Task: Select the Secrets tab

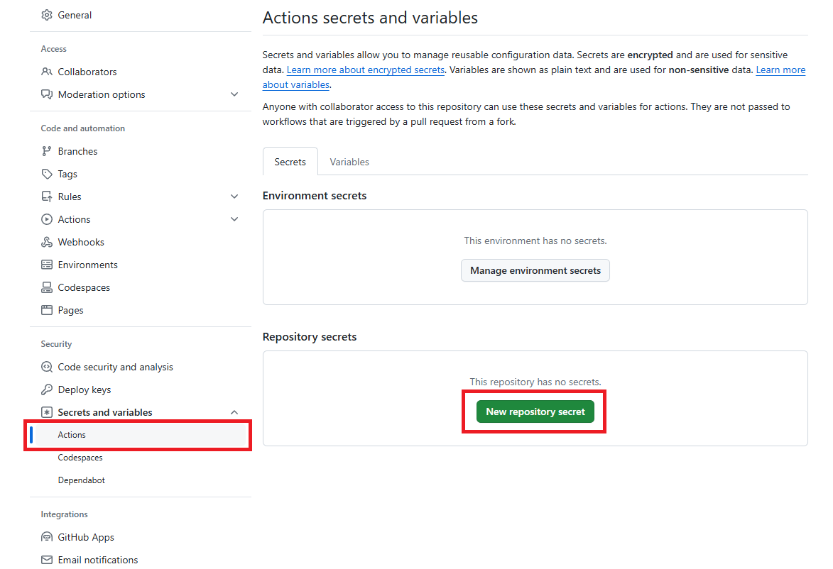Action: click(x=290, y=162)
